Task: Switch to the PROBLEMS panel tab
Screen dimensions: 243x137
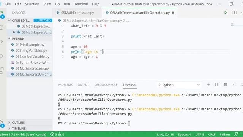Action: [x=65, y=85]
